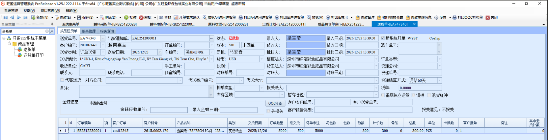Open the 结算法人 dropdown
This screenshot has width=548, height=140.
376,59
